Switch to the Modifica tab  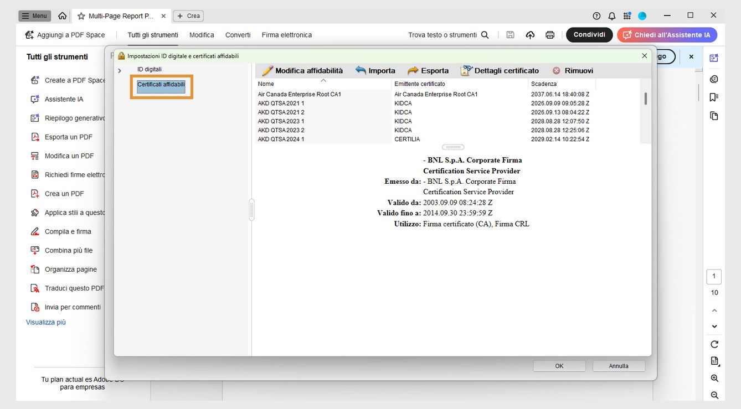tap(202, 35)
